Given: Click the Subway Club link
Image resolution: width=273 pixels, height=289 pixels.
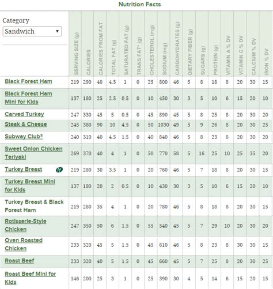Looking at the screenshot, I should pos(24,137).
